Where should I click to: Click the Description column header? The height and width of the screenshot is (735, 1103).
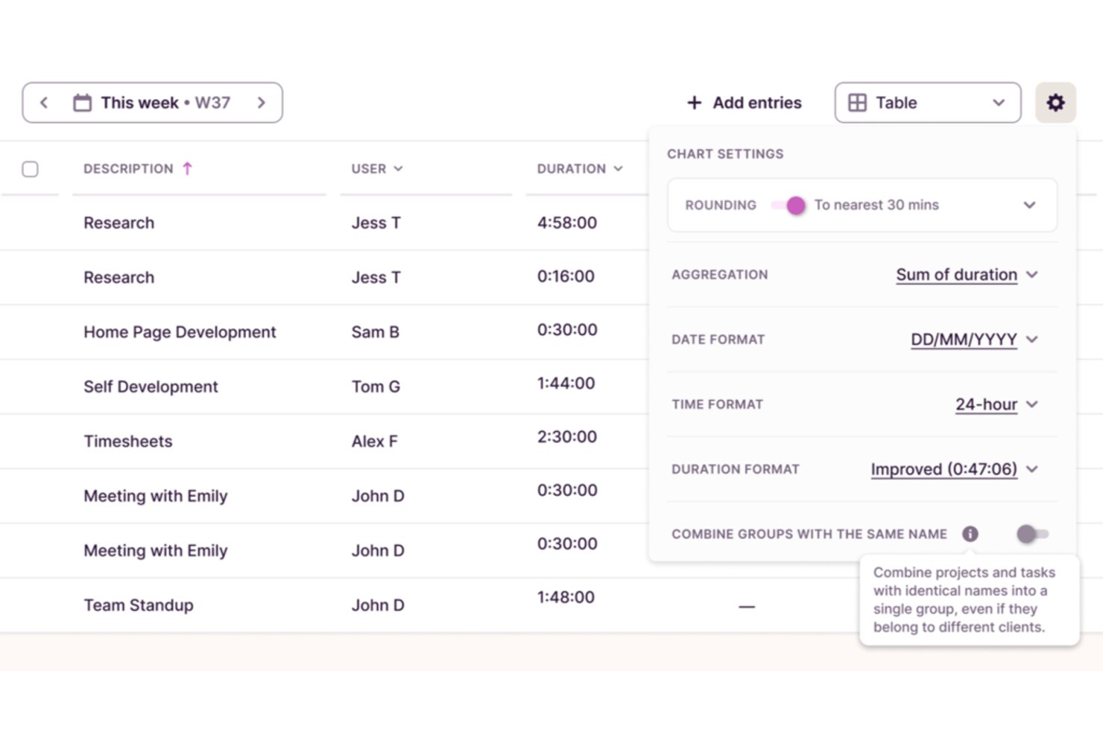pos(128,169)
